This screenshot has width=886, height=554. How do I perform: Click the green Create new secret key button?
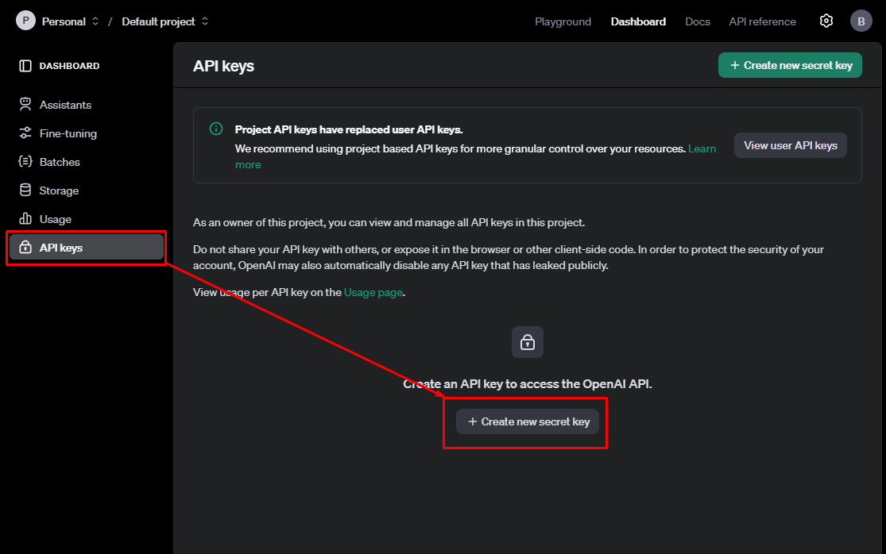pyautogui.click(x=790, y=65)
